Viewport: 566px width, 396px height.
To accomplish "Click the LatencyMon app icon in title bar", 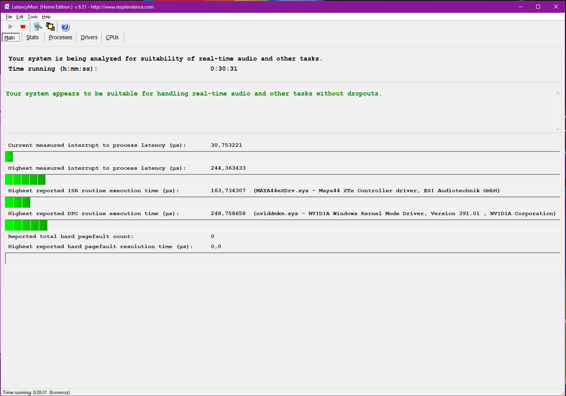I will coord(7,7).
